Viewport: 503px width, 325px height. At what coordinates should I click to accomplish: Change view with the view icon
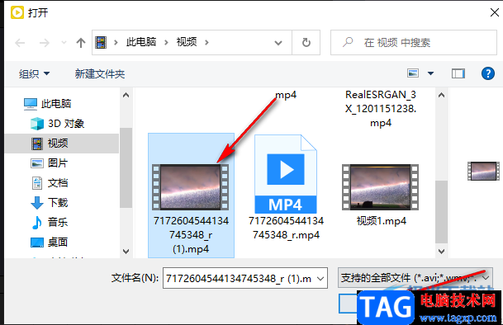[x=413, y=73]
